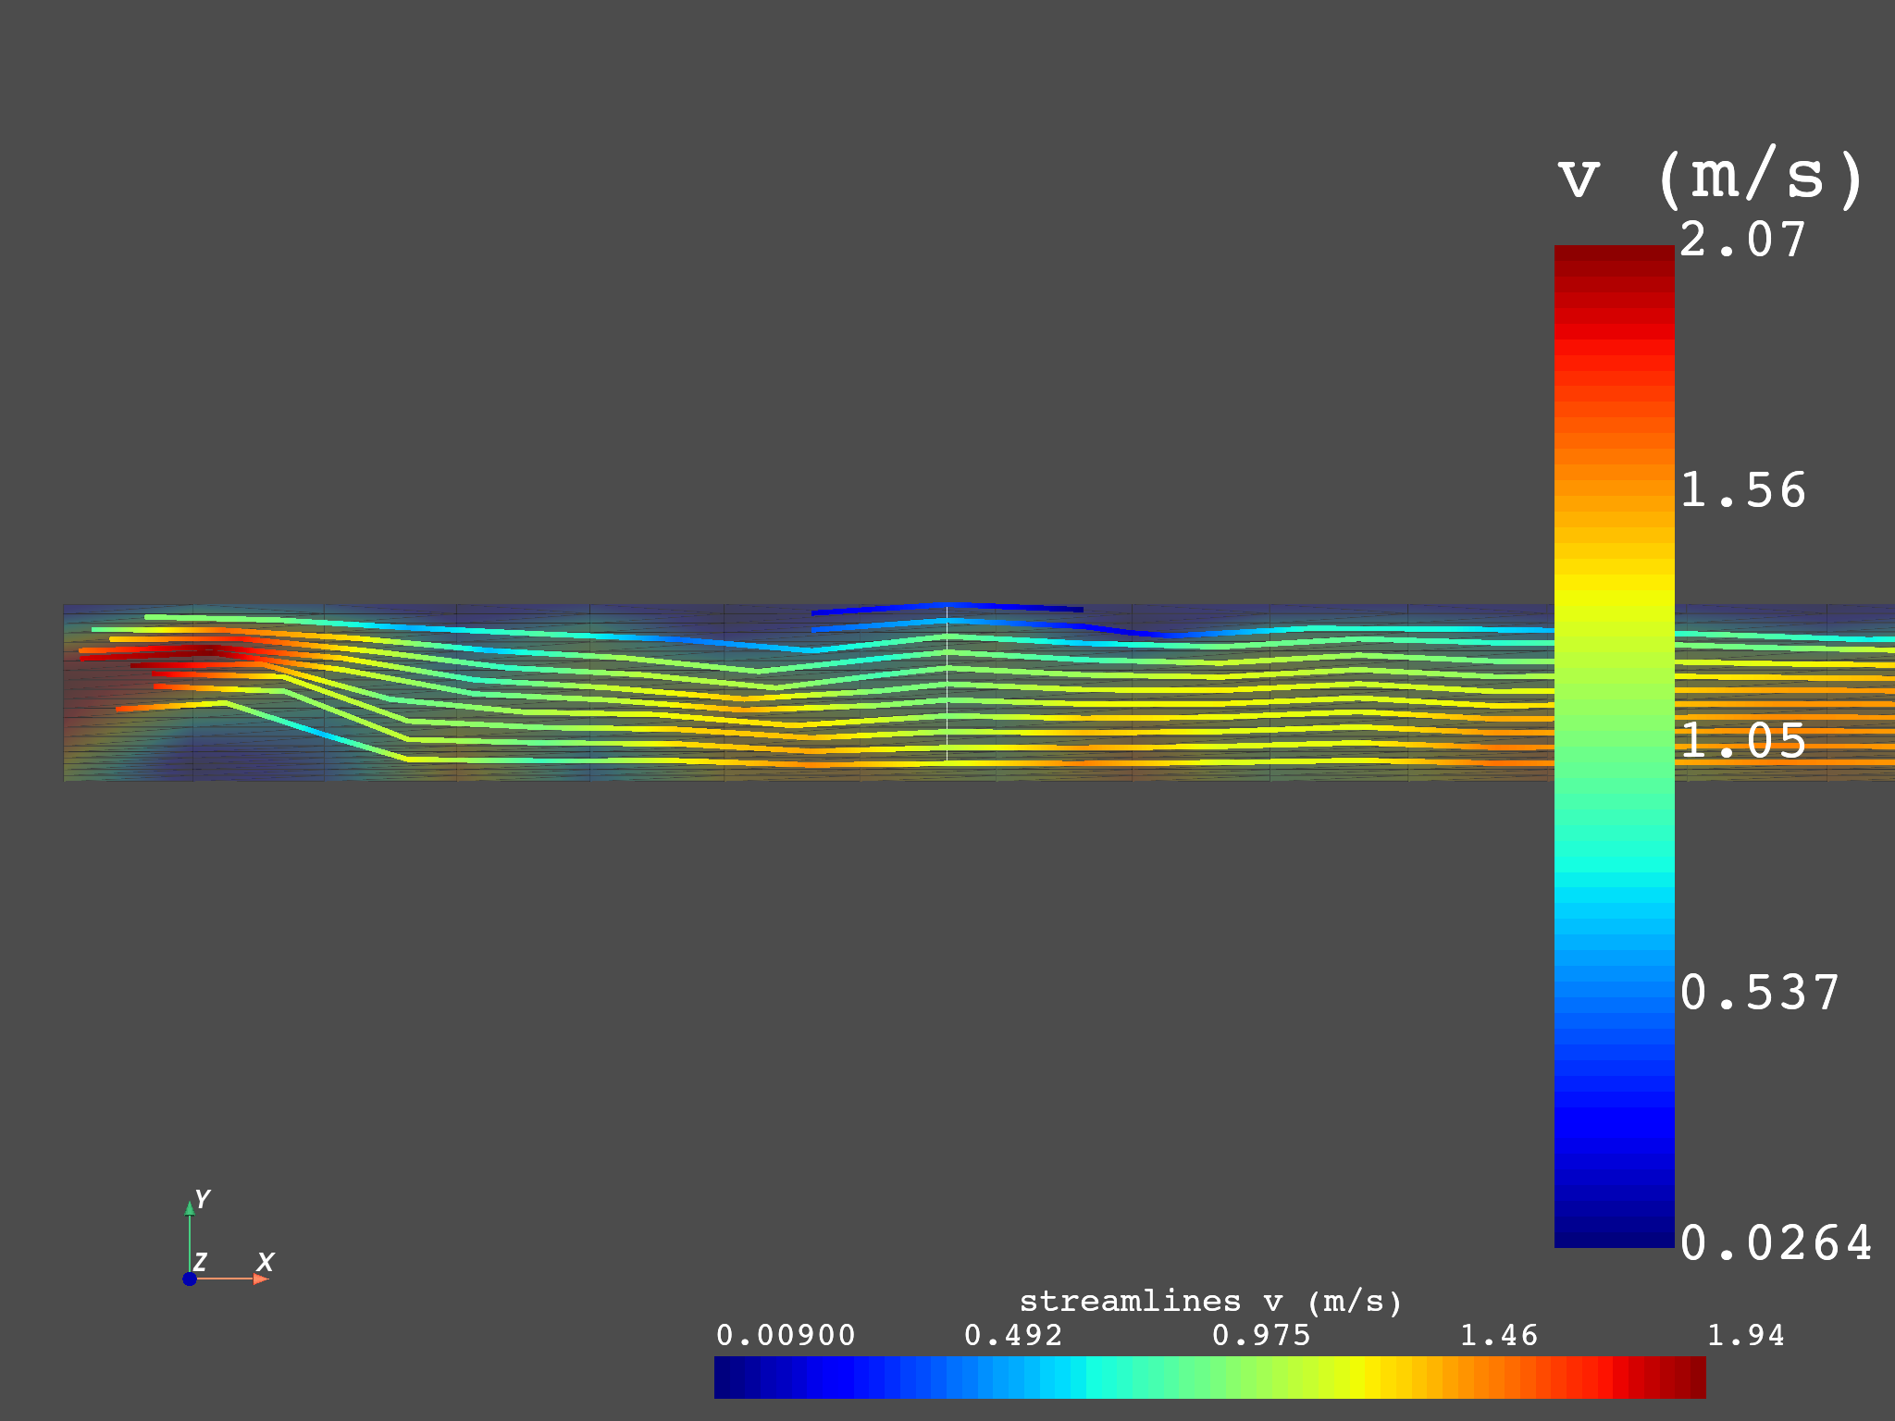Click the '0.00900' streamlines legend label

(x=786, y=1335)
